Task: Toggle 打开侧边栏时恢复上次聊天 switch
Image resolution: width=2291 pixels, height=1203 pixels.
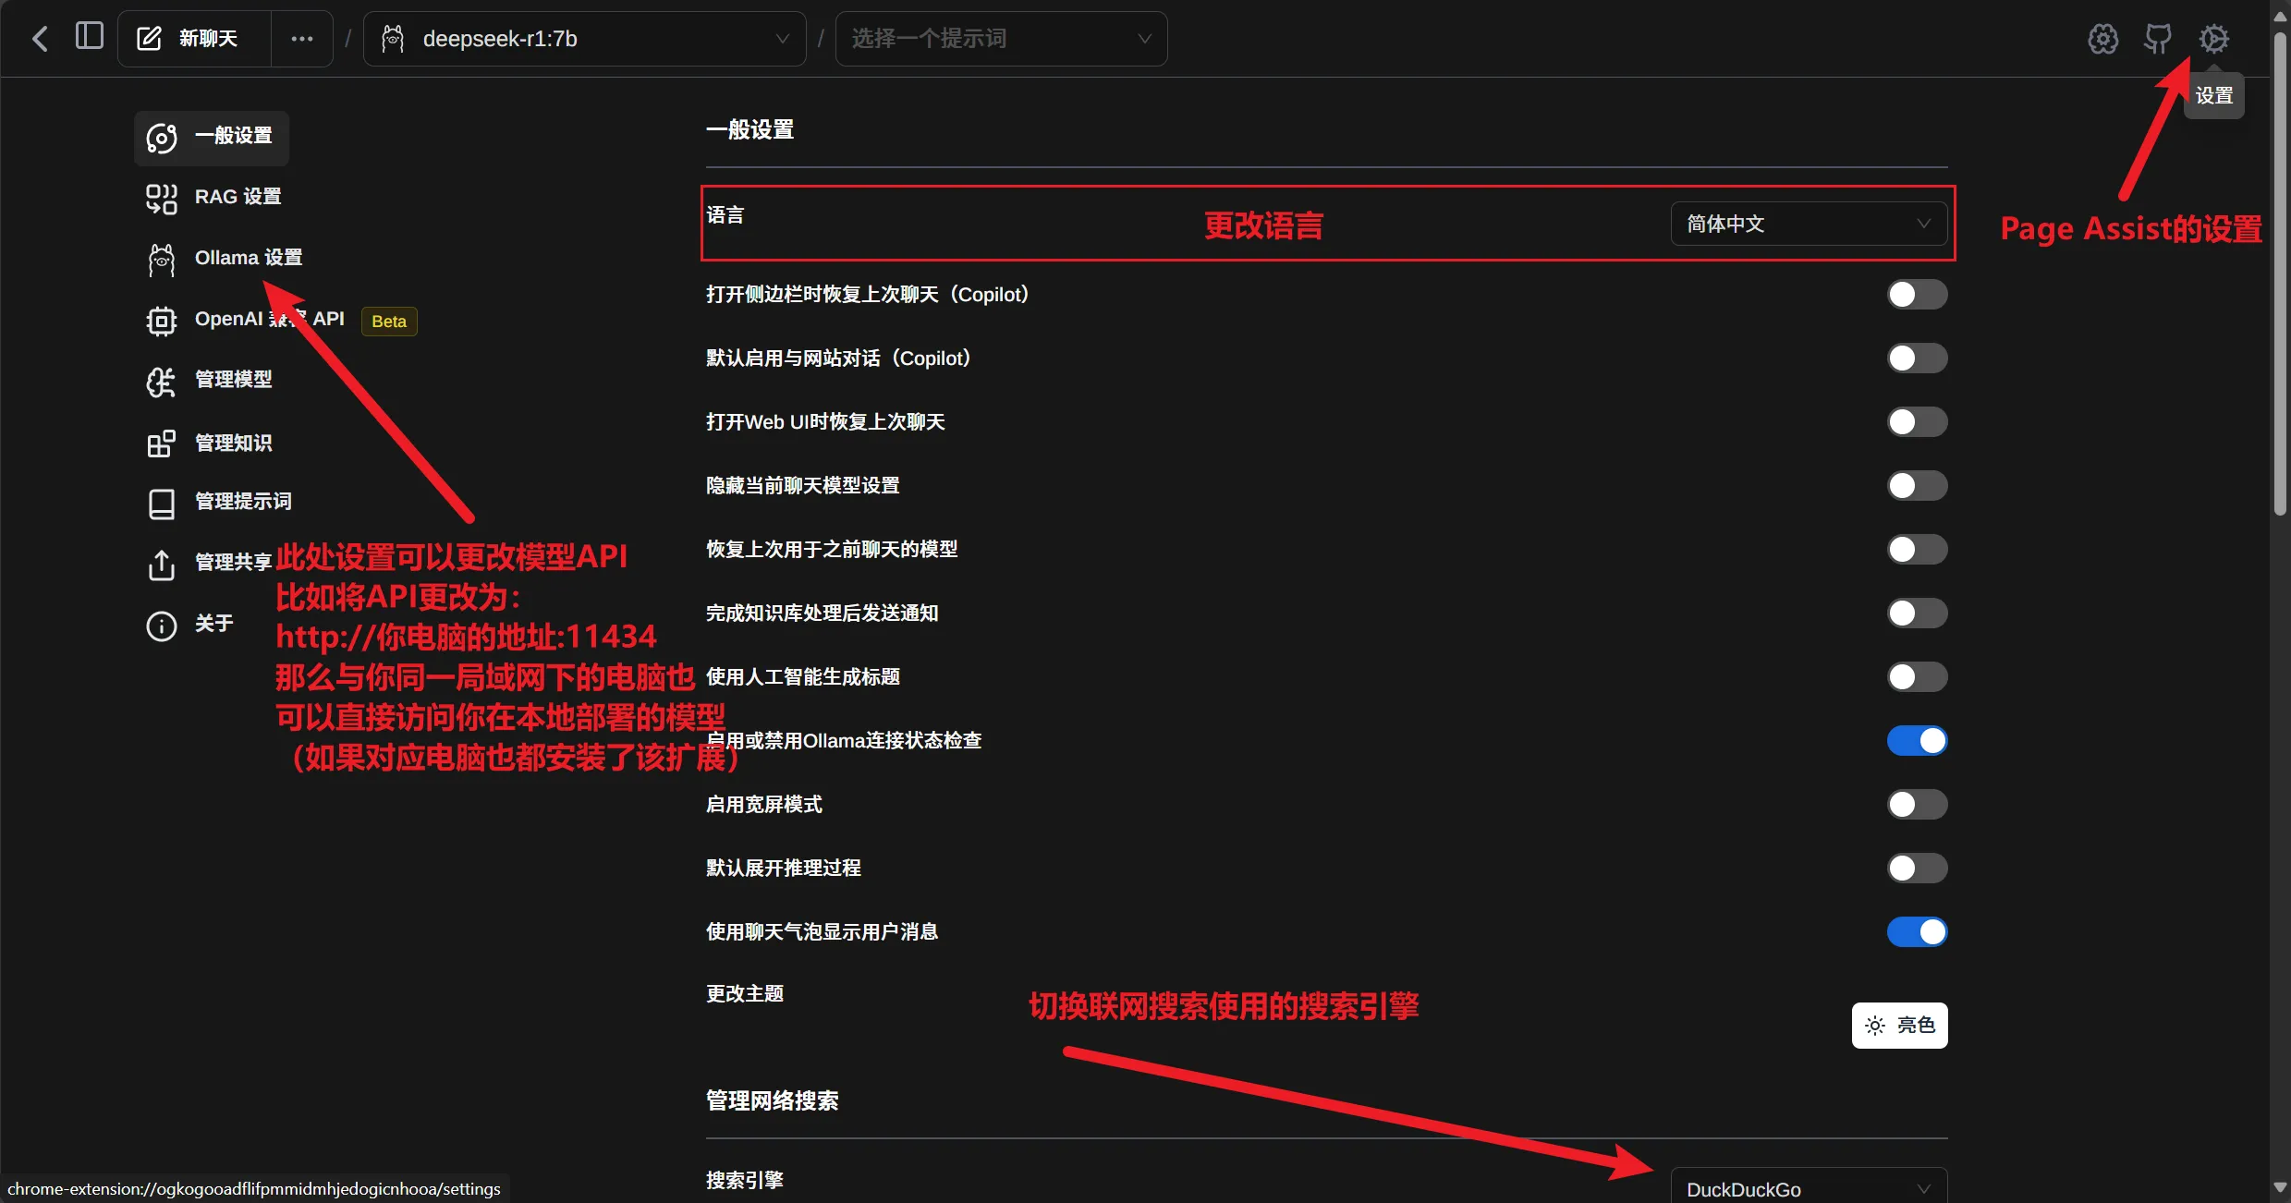Action: [1917, 294]
